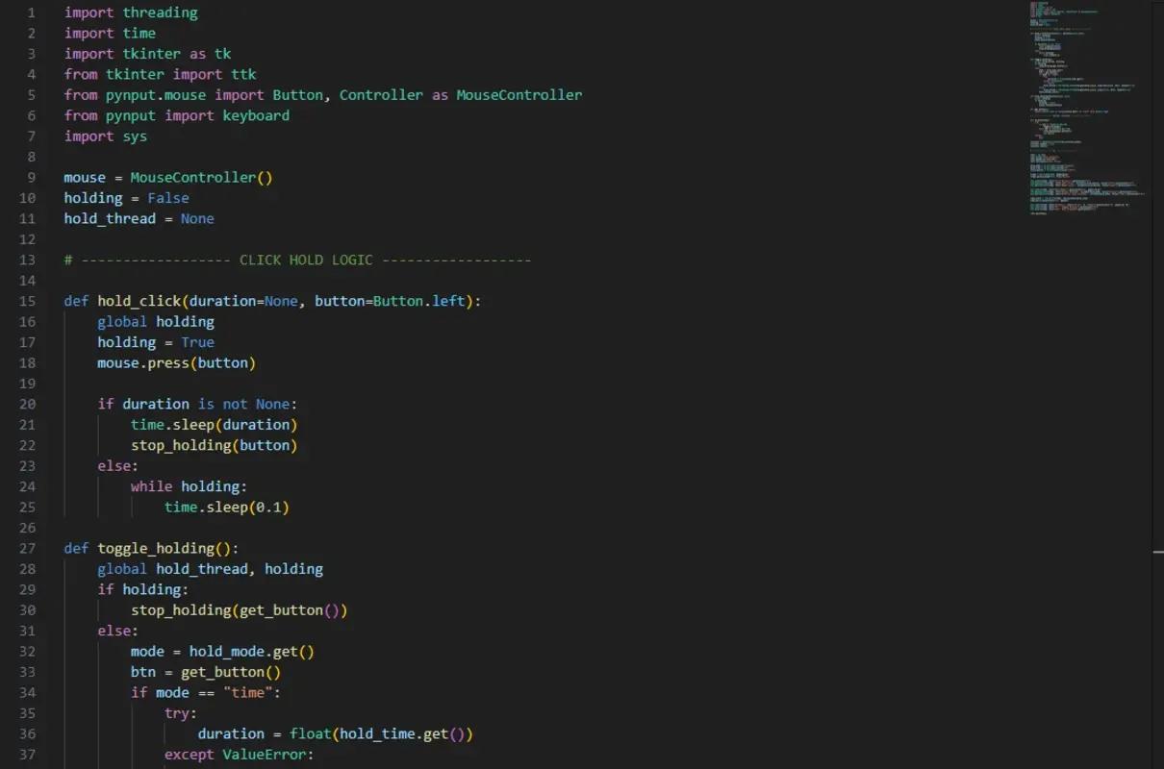
Task: Click the "from pynput import keyboard" line
Action: click(x=176, y=115)
